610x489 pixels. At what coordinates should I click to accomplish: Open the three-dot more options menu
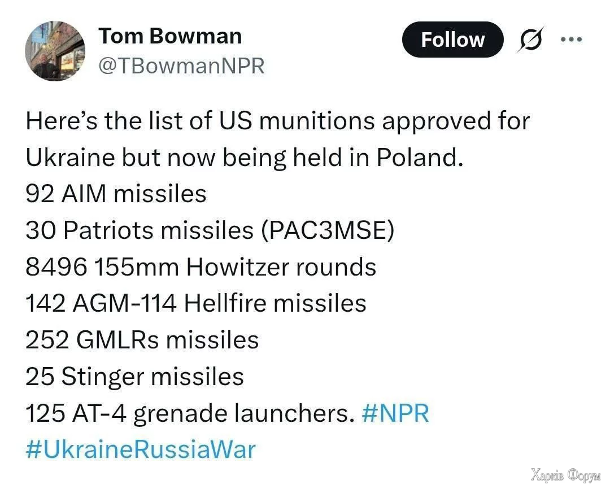point(570,40)
